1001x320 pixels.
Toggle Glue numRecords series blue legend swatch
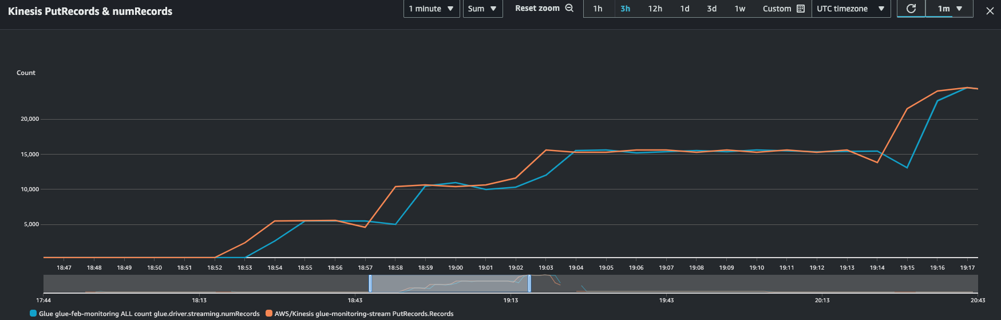pos(33,314)
